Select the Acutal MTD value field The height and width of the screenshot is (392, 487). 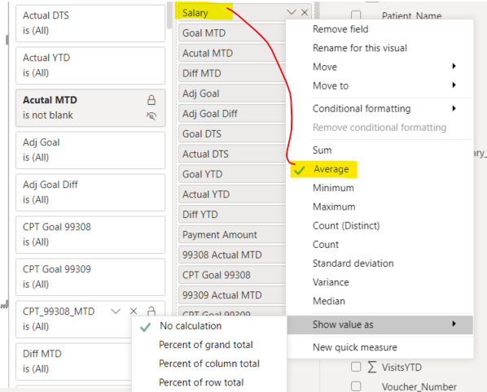click(x=232, y=53)
